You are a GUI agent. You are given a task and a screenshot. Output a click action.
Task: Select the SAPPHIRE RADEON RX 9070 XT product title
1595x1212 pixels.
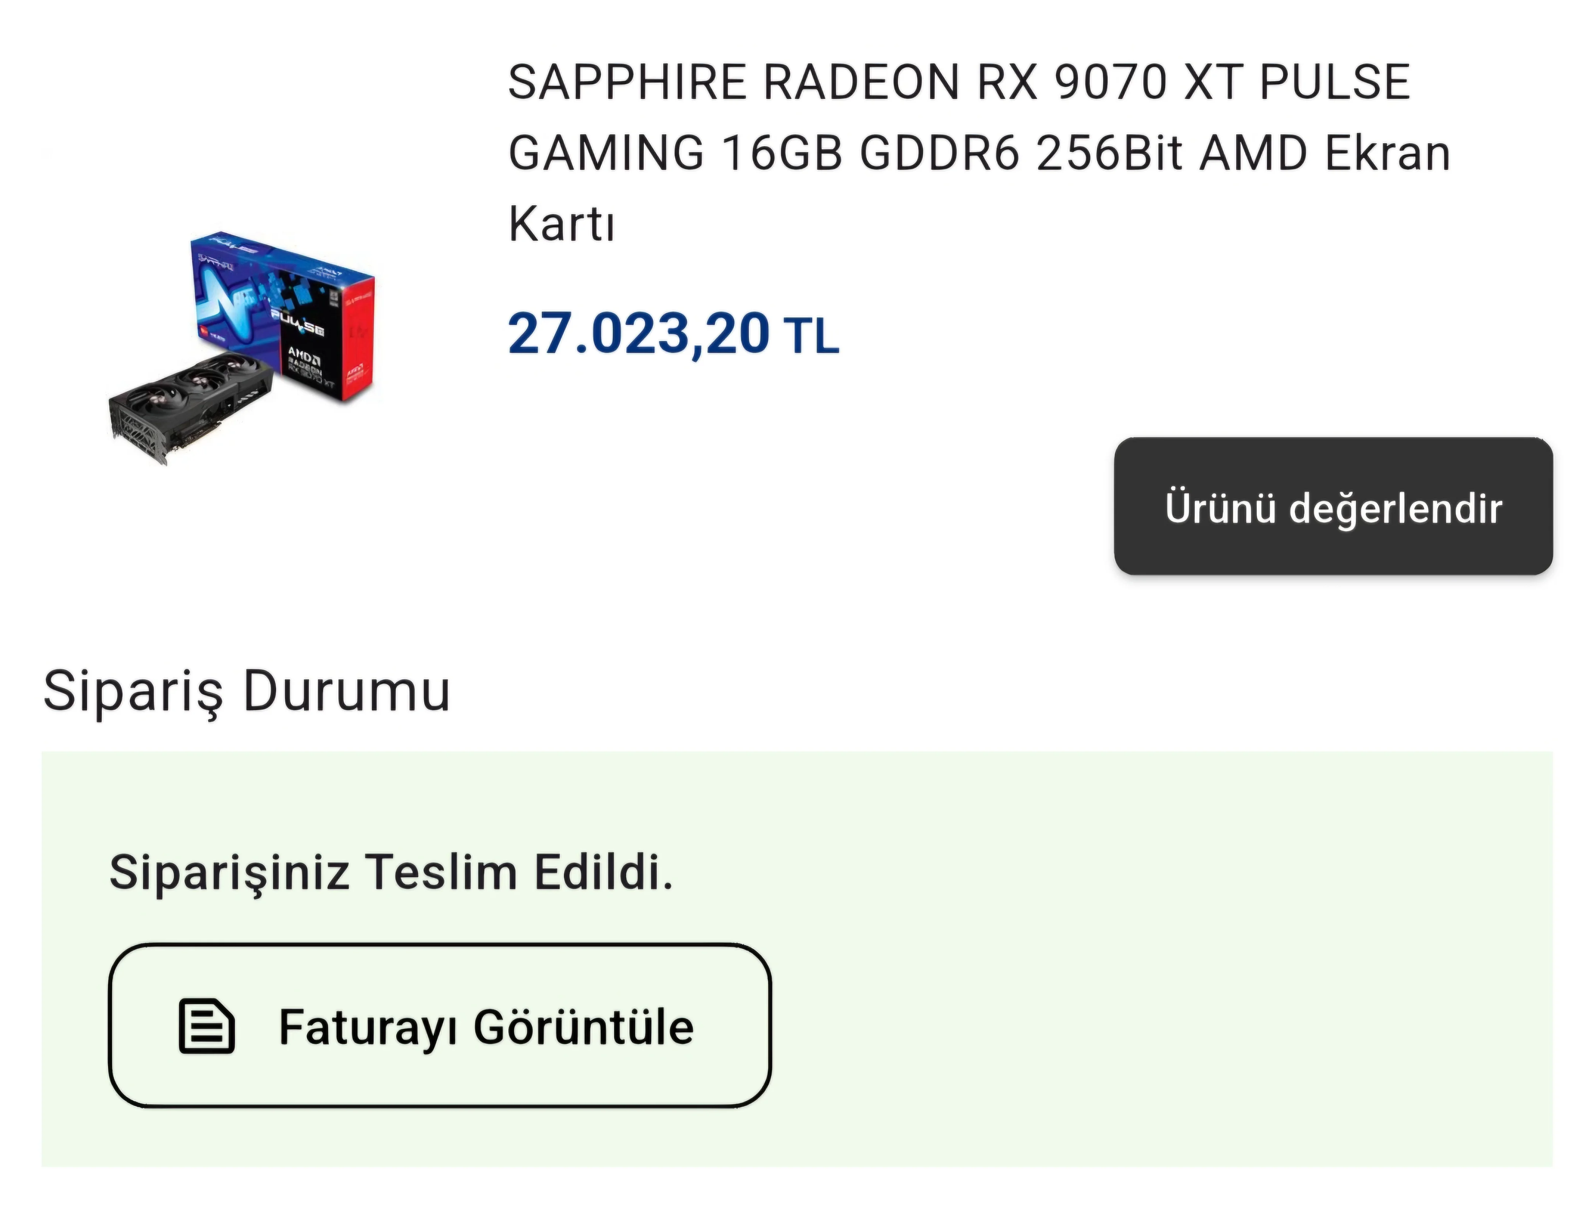click(x=979, y=152)
